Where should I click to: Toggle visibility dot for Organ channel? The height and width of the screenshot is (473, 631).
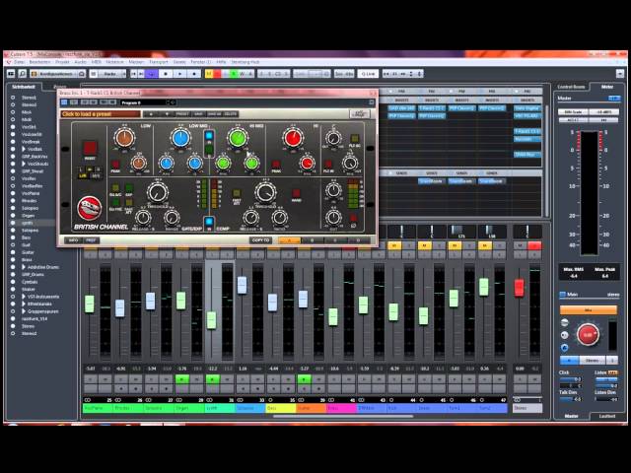point(13,216)
